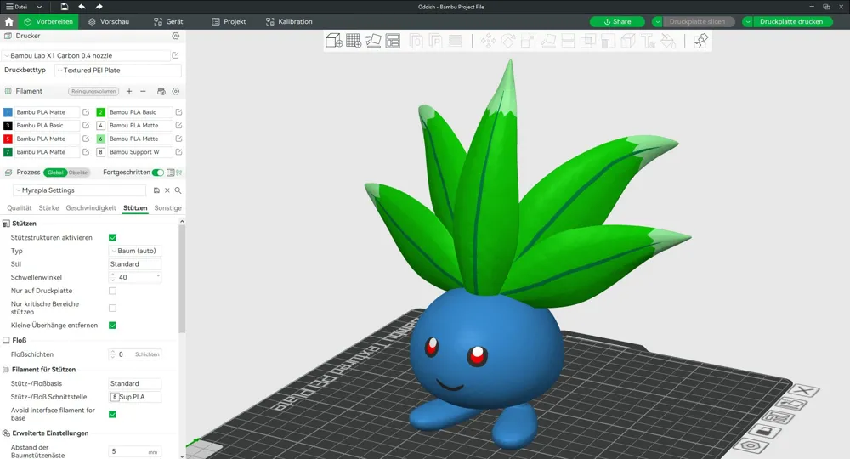Switch process mode to Objekte

click(x=78, y=173)
